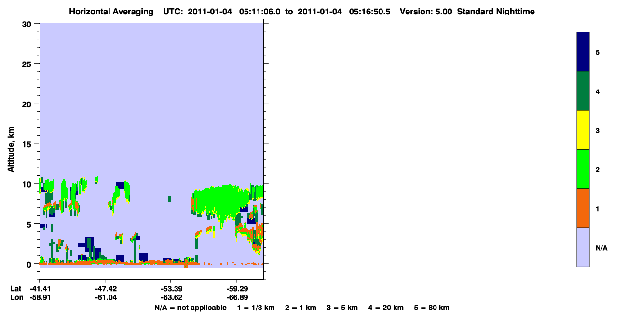The image size is (627, 321).
Task: Click 'Version: 5.00' in the title
Action: [426, 12]
